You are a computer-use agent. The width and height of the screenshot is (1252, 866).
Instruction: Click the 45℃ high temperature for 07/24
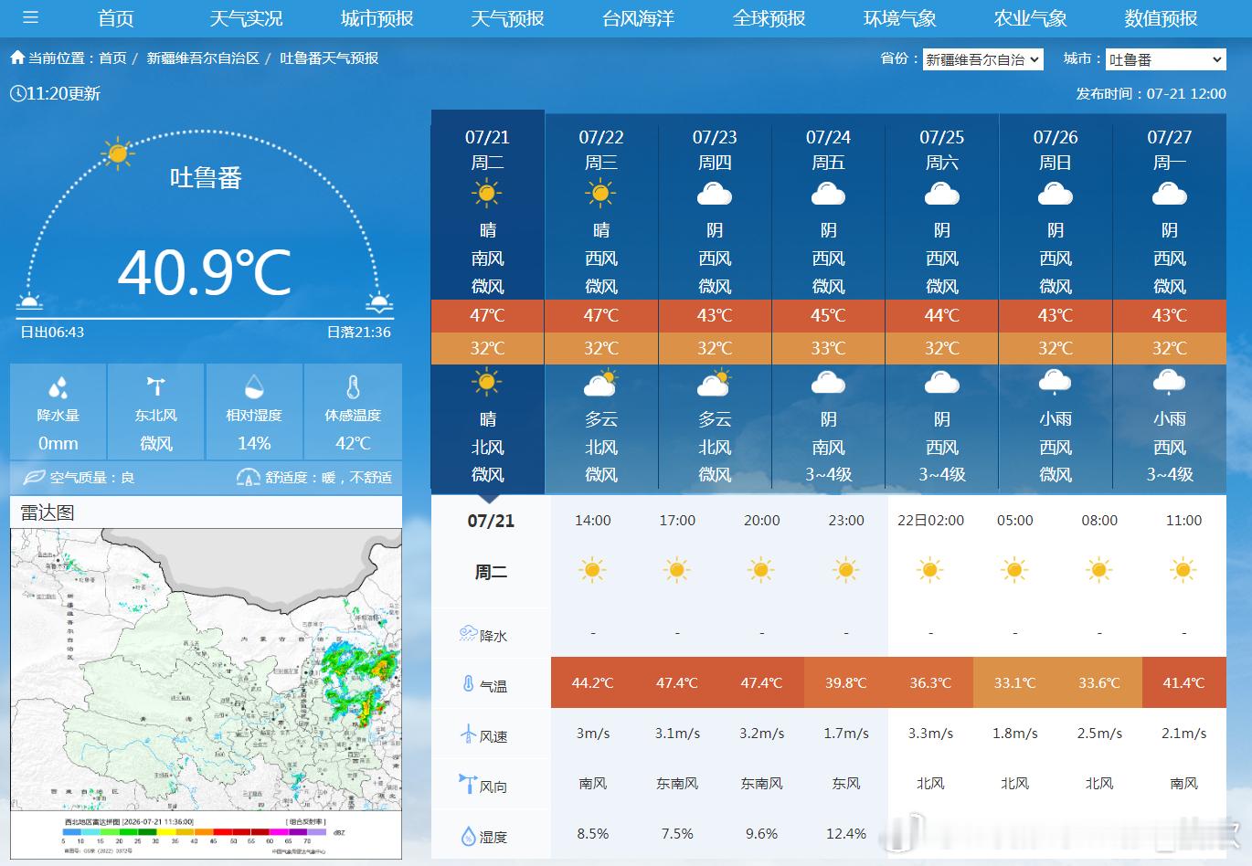click(x=828, y=315)
